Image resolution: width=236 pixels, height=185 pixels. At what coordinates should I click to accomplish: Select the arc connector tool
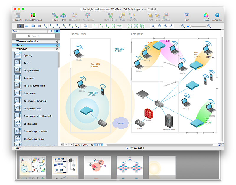pos(52,26)
